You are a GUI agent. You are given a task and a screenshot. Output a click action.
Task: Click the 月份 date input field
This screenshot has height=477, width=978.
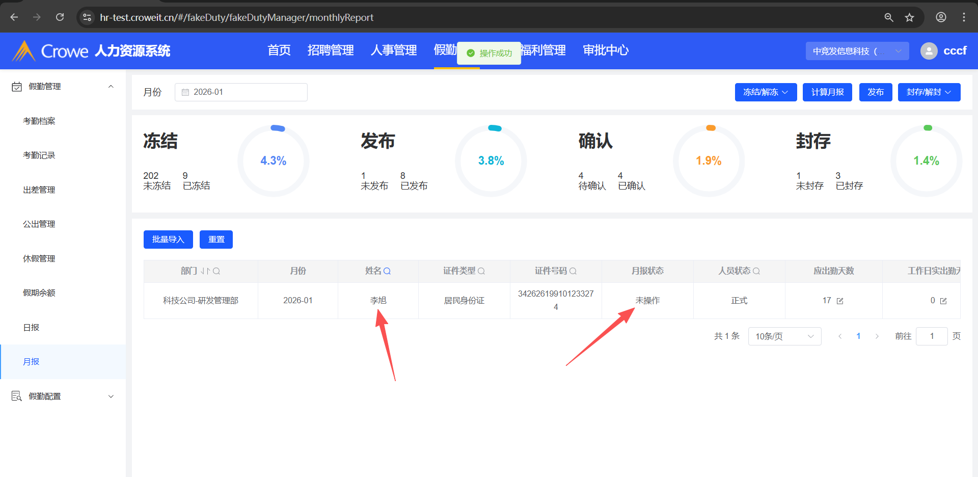(241, 92)
